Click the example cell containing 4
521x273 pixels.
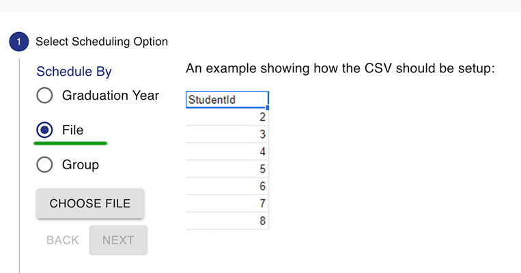(x=227, y=152)
